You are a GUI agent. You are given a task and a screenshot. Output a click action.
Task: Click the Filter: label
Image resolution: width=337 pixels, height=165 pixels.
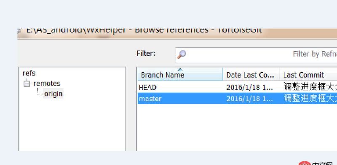[146, 53]
